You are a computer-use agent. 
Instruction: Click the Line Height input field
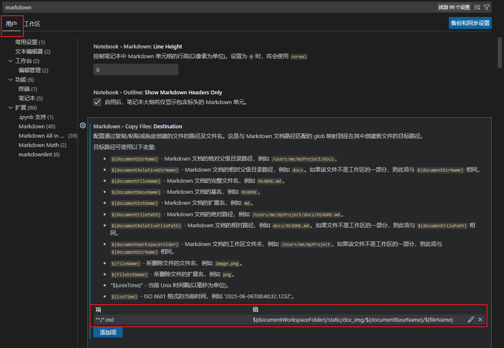click(135, 70)
